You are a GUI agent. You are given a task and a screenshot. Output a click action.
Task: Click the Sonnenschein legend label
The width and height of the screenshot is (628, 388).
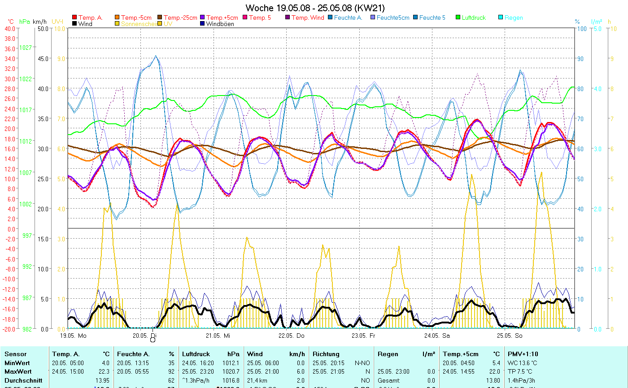coord(139,24)
